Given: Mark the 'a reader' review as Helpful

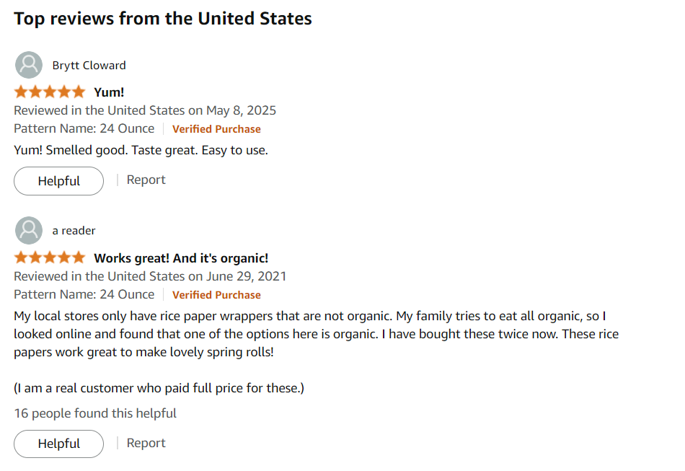Looking at the screenshot, I should pyautogui.click(x=58, y=444).
